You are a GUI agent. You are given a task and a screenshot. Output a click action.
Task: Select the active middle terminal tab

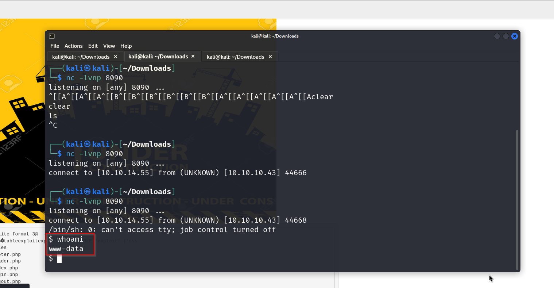(158, 57)
